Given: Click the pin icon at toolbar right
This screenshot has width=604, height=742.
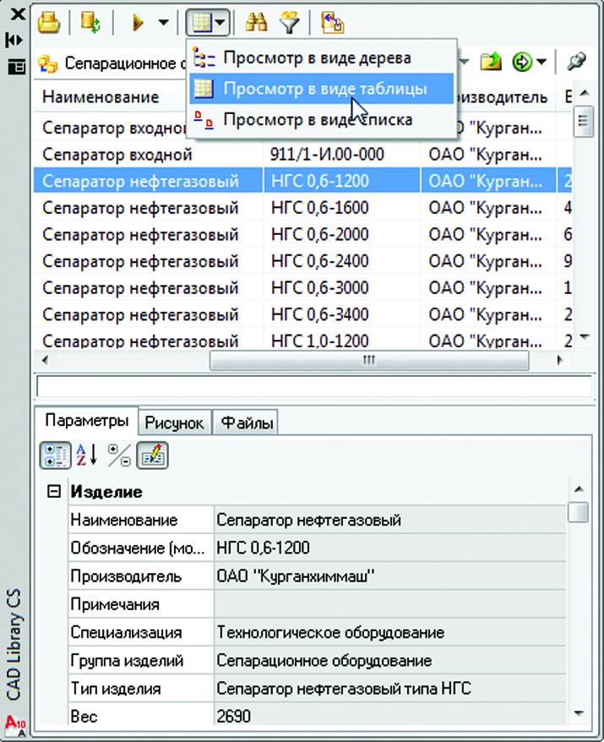Looking at the screenshot, I should (577, 63).
